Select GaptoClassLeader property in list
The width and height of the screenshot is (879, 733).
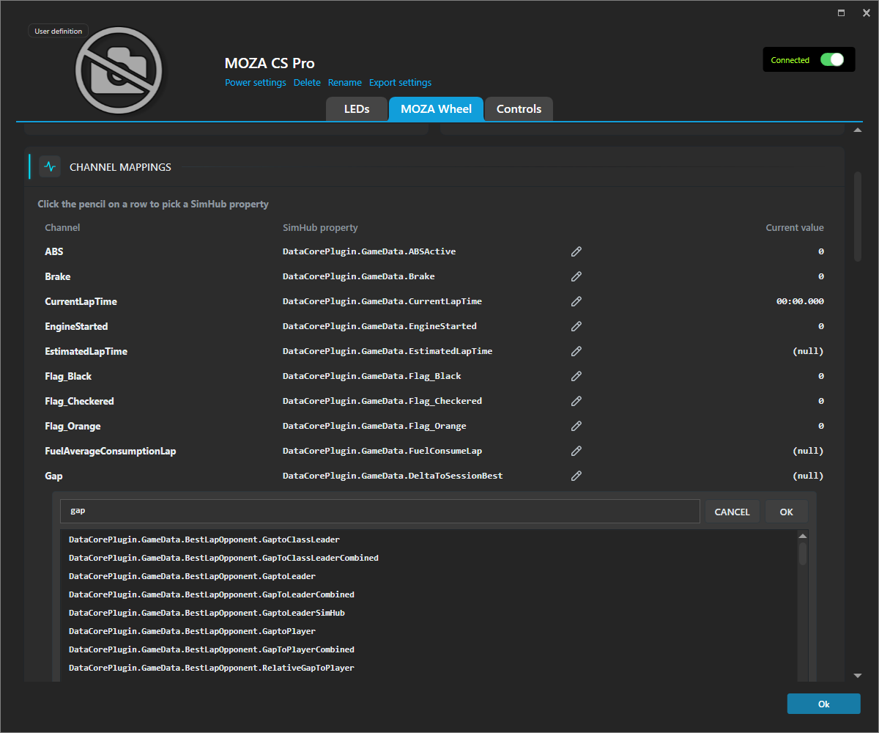click(x=429, y=539)
